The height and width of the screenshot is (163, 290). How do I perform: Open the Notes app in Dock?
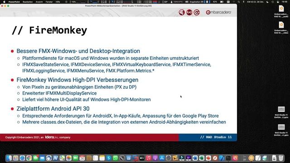click(x=102, y=158)
